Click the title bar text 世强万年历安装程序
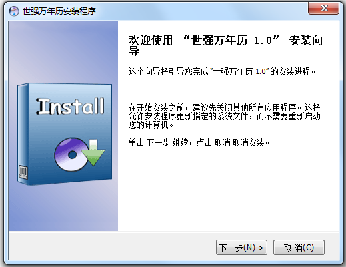346x267 pixels. [59, 11]
